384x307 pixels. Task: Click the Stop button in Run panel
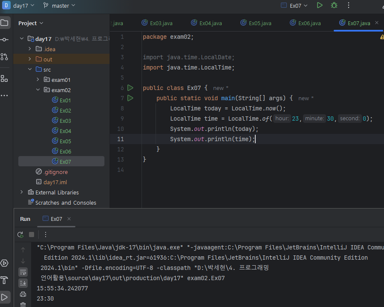(32, 235)
